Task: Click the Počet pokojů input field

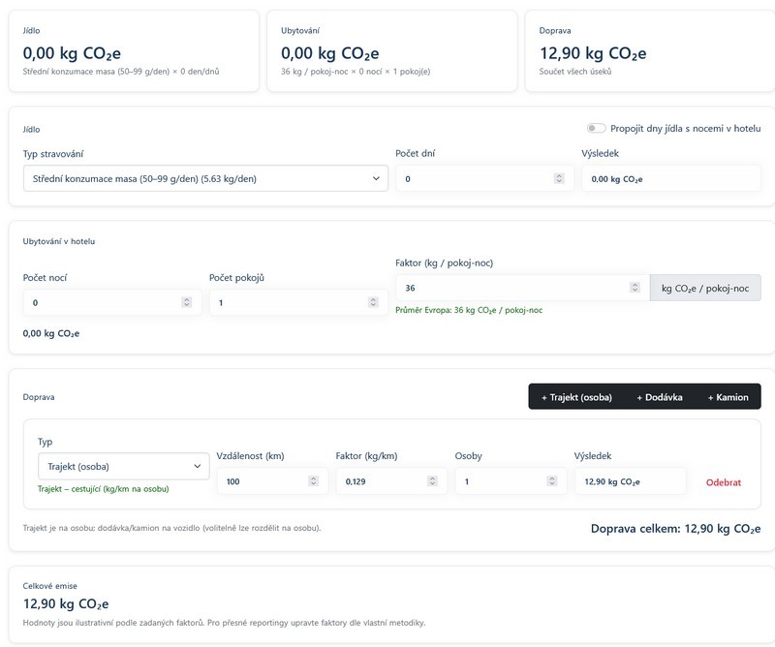Action: (x=287, y=302)
